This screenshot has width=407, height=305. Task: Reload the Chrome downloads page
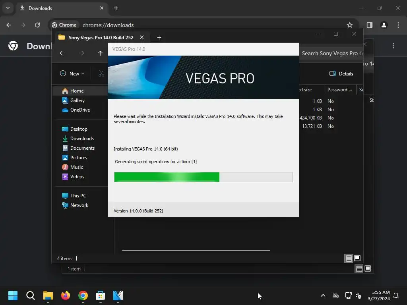click(37, 25)
